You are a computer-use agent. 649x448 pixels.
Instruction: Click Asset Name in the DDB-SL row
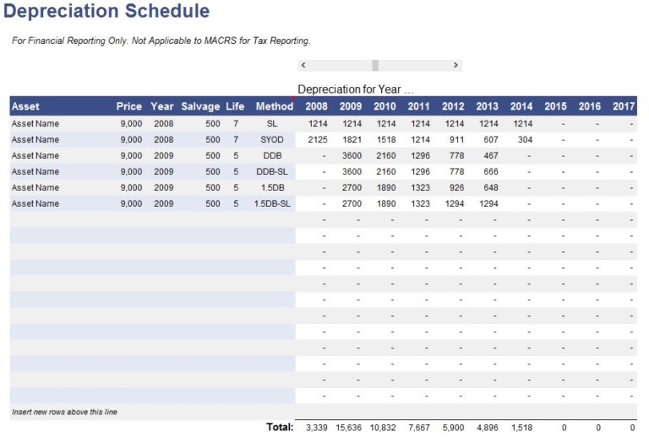(35, 171)
